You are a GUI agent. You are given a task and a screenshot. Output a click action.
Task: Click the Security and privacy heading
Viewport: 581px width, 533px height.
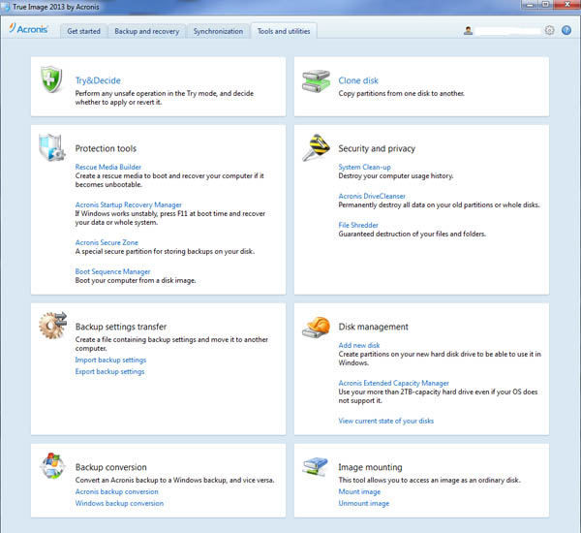click(377, 148)
